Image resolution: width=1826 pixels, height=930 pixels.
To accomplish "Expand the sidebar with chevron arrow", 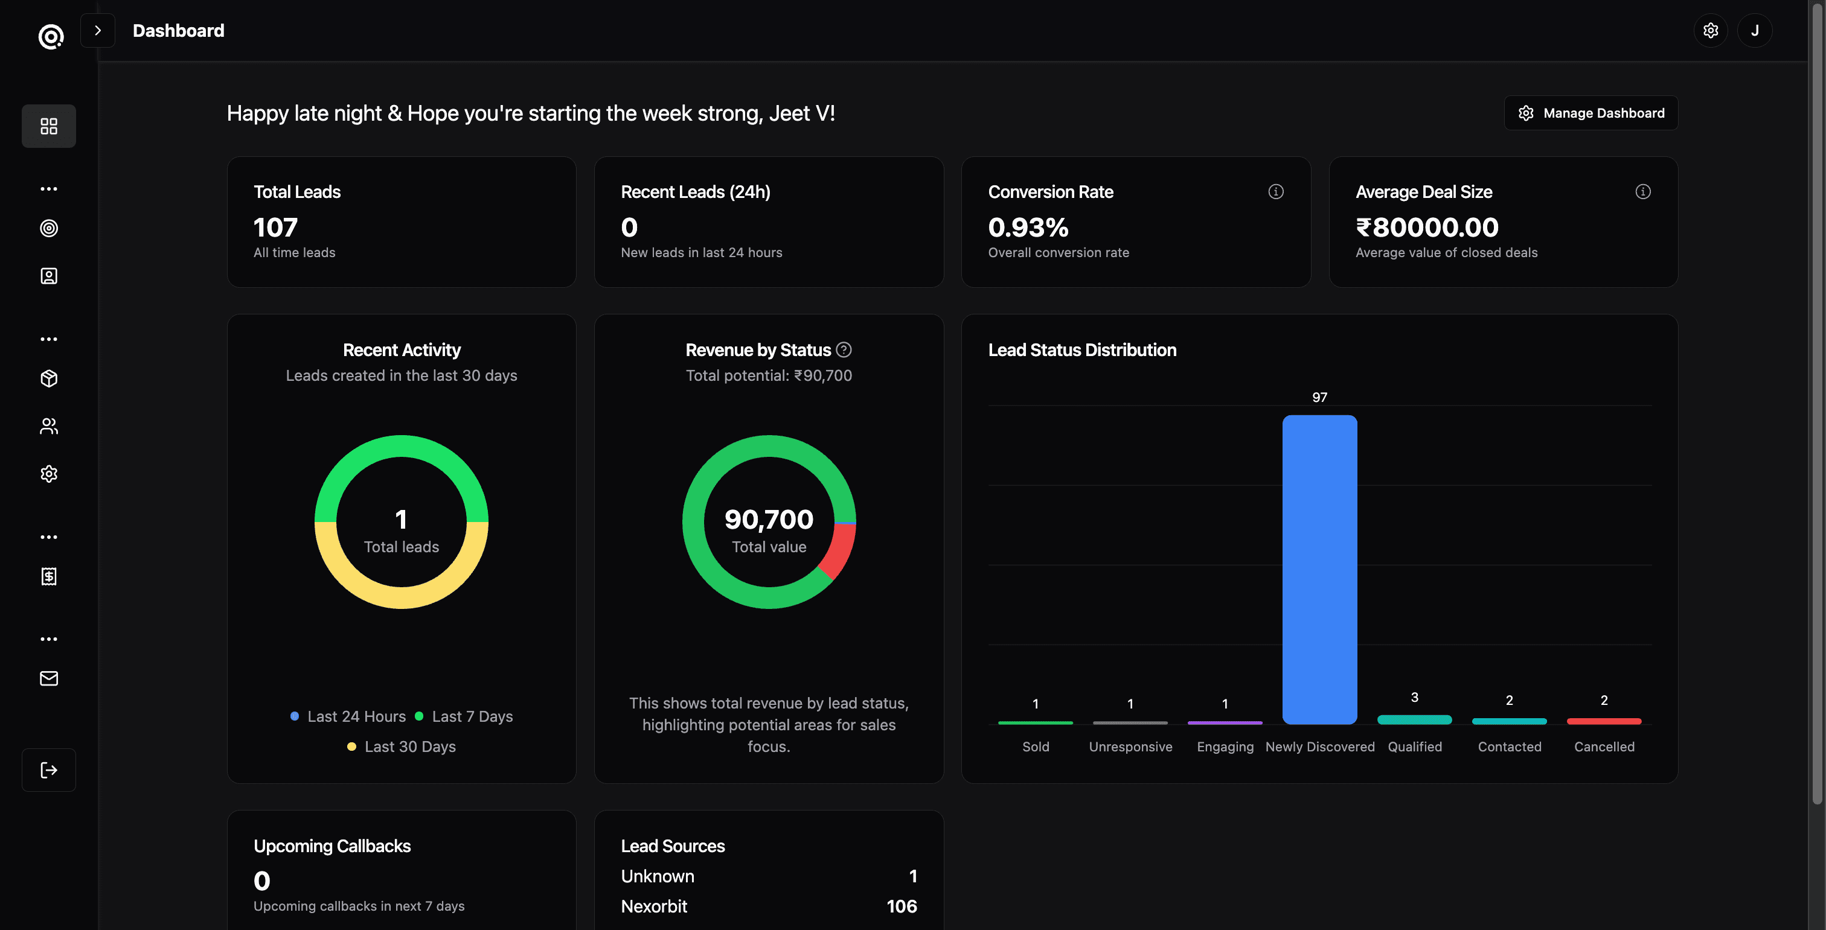I will 98,30.
